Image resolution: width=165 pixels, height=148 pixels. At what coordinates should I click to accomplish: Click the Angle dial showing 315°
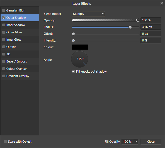point(80,59)
